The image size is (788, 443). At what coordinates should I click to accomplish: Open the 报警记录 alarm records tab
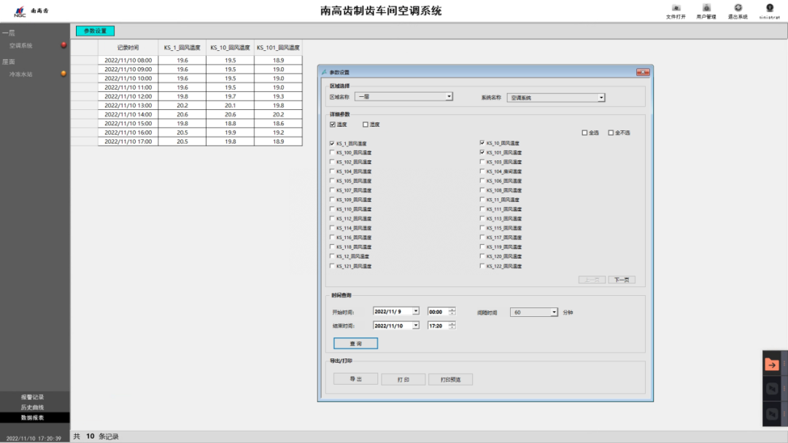point(32,397)
